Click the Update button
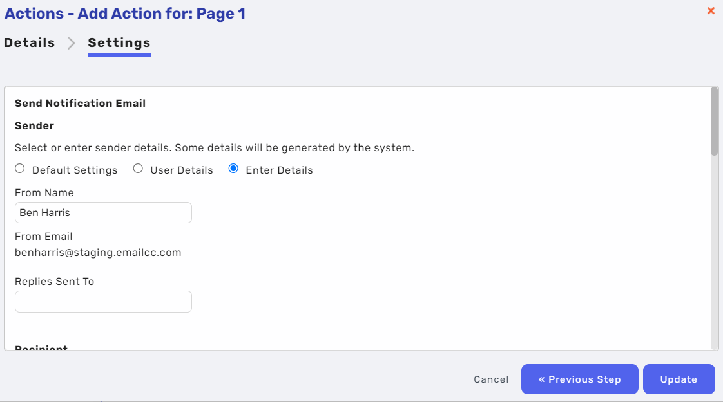Viewport: 723px width, 402px height. tap(679, 379)
